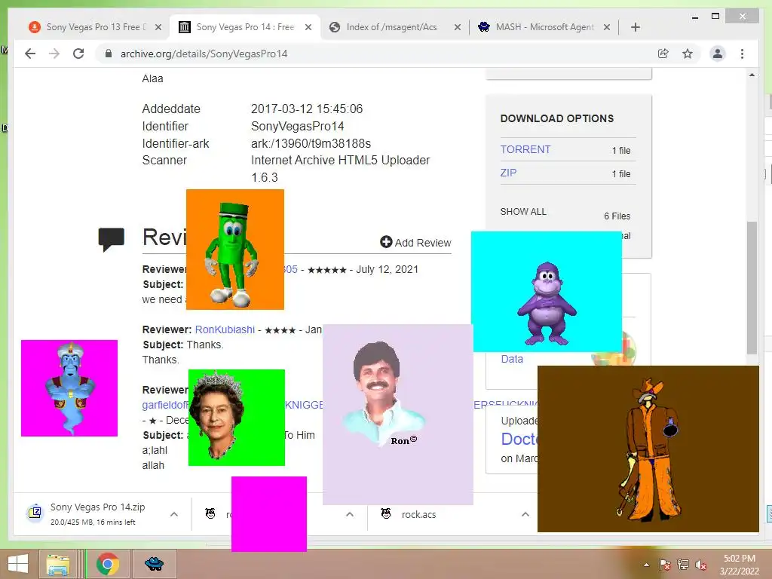Viewport: 772px width, 579px height.
Task: Reload the archive.org page
Action: point(78,54)
